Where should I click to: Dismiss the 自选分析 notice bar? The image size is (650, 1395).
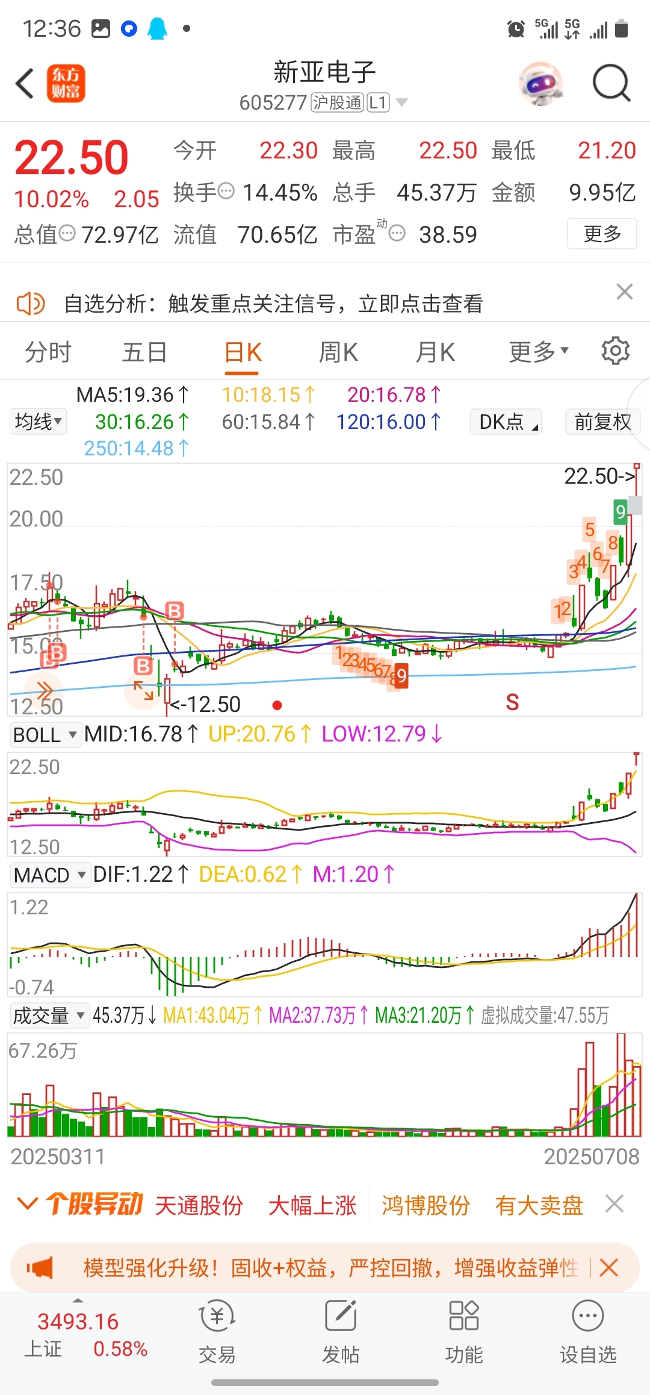(x=625, y=292)
